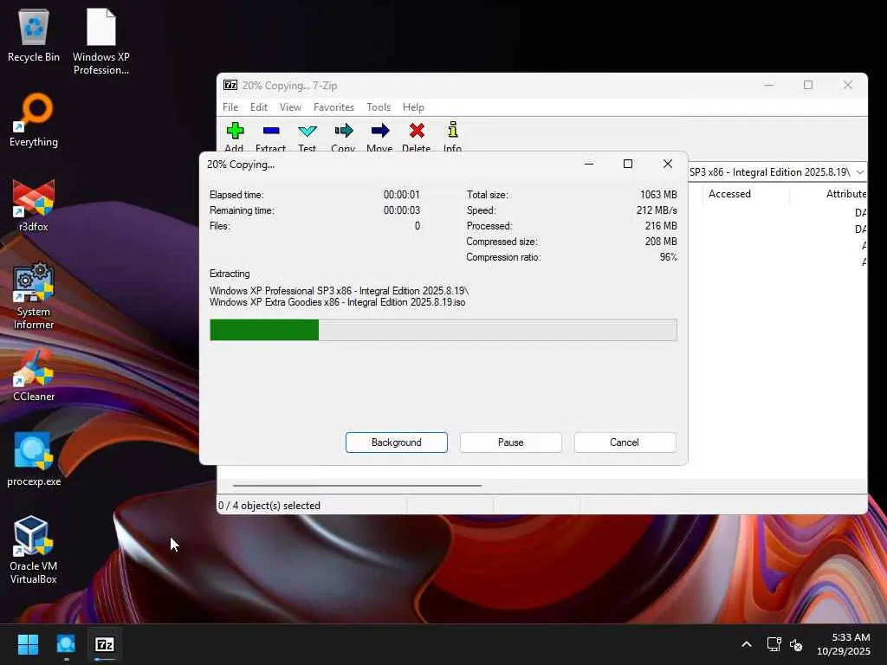Click the red Delete toolbar icon
Screen dimensions: 887x665
point(417,132)
